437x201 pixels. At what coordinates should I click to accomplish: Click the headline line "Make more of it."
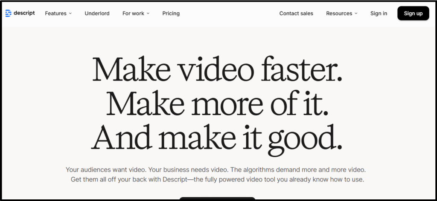click(x=217, y=103)
